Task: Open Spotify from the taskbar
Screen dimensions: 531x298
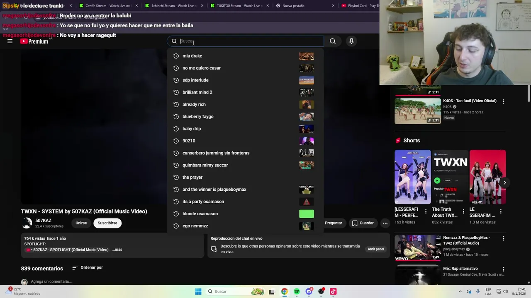Action: pyautogui.click(x=297, y=291)
